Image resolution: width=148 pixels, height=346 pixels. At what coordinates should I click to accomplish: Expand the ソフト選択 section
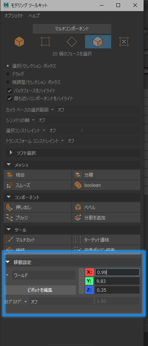[11, 153]
